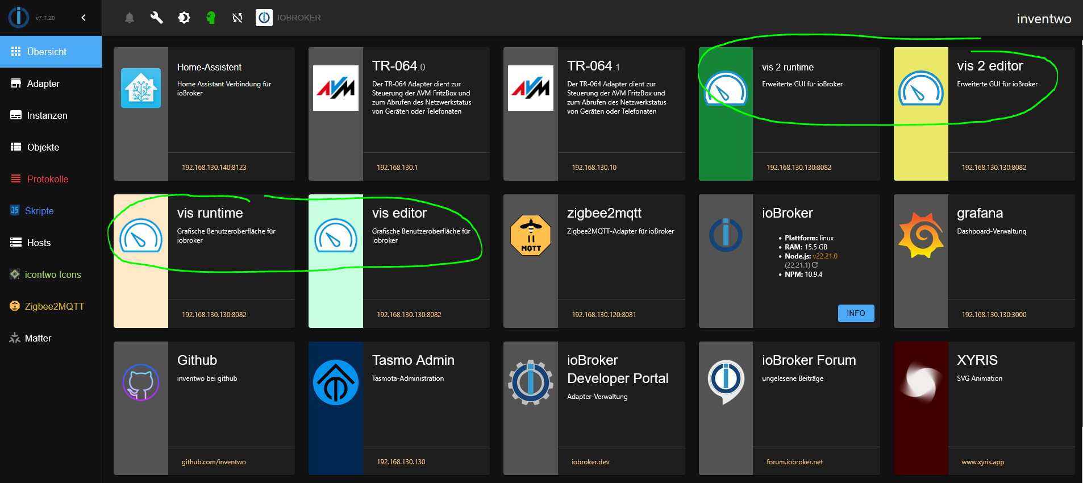Click the ioBroker logo in the sidebar header
Screen dimensions: 1083x483
(x=18, y=18)
